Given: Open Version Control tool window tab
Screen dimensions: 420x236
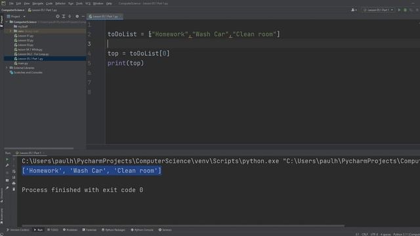Looking at the screenshot, I should [18, 230].
